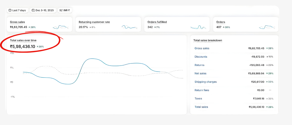Click the Gross sales card sparkline chart
292x125 pixels.
tap(61, 27)
